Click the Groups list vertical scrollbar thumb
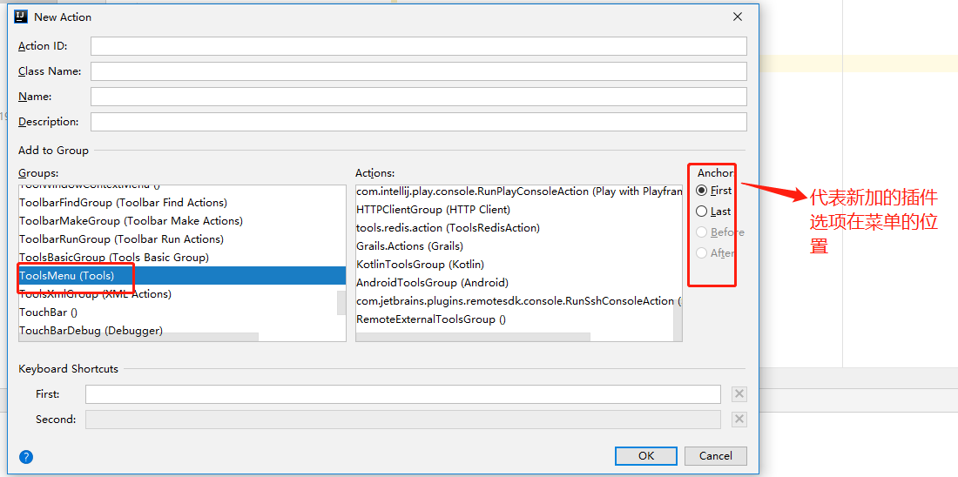Image resolution: width=958 pixels, height=477 pixels. (x=341, y=303)
